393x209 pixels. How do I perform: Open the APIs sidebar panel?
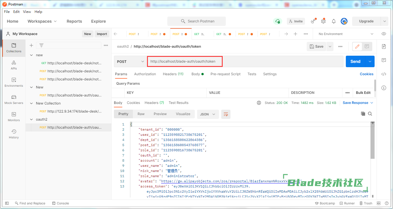[14, 65]
